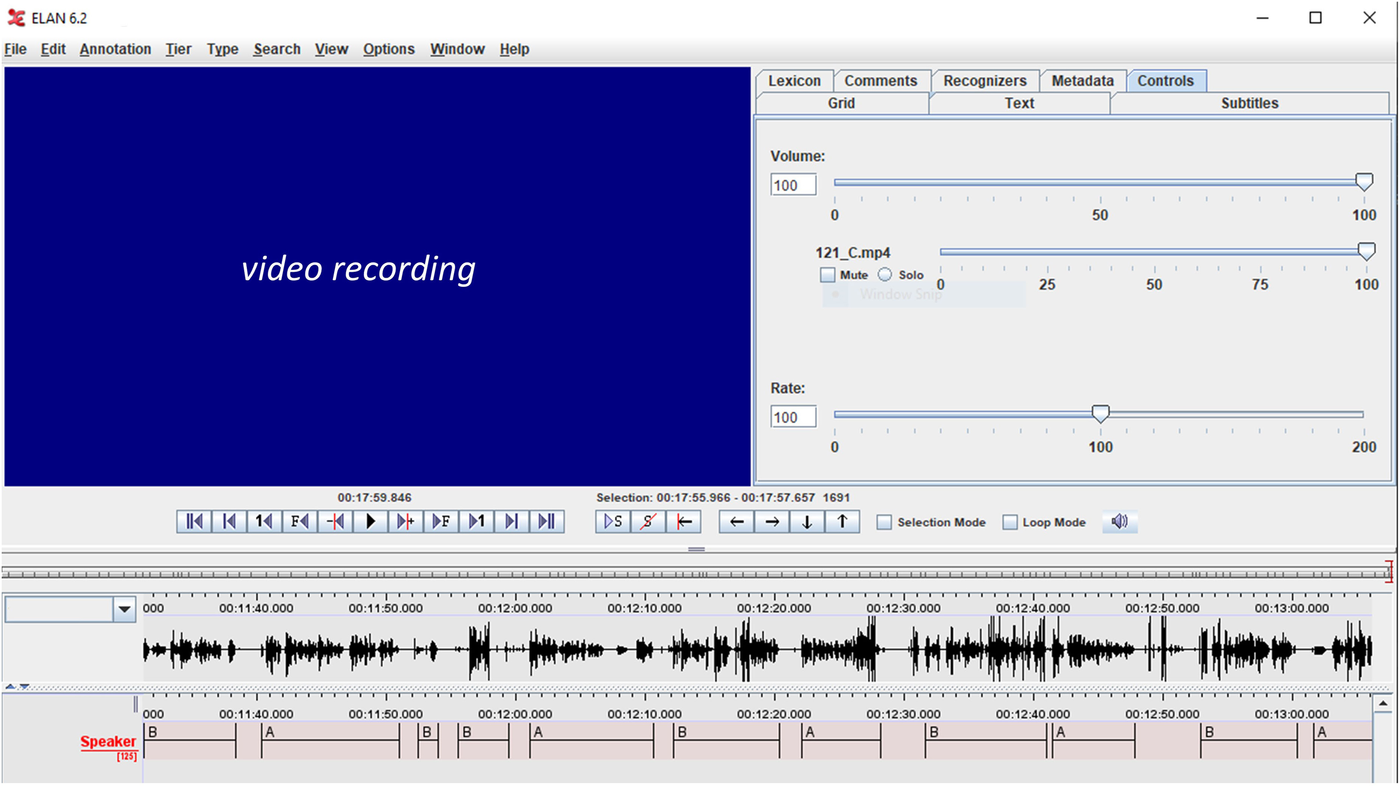Image resolution: width=1400 pixels, height=787 pixels.
Task: Select Solo for 121_C.mp4
Action: click(x=885, y=275)
